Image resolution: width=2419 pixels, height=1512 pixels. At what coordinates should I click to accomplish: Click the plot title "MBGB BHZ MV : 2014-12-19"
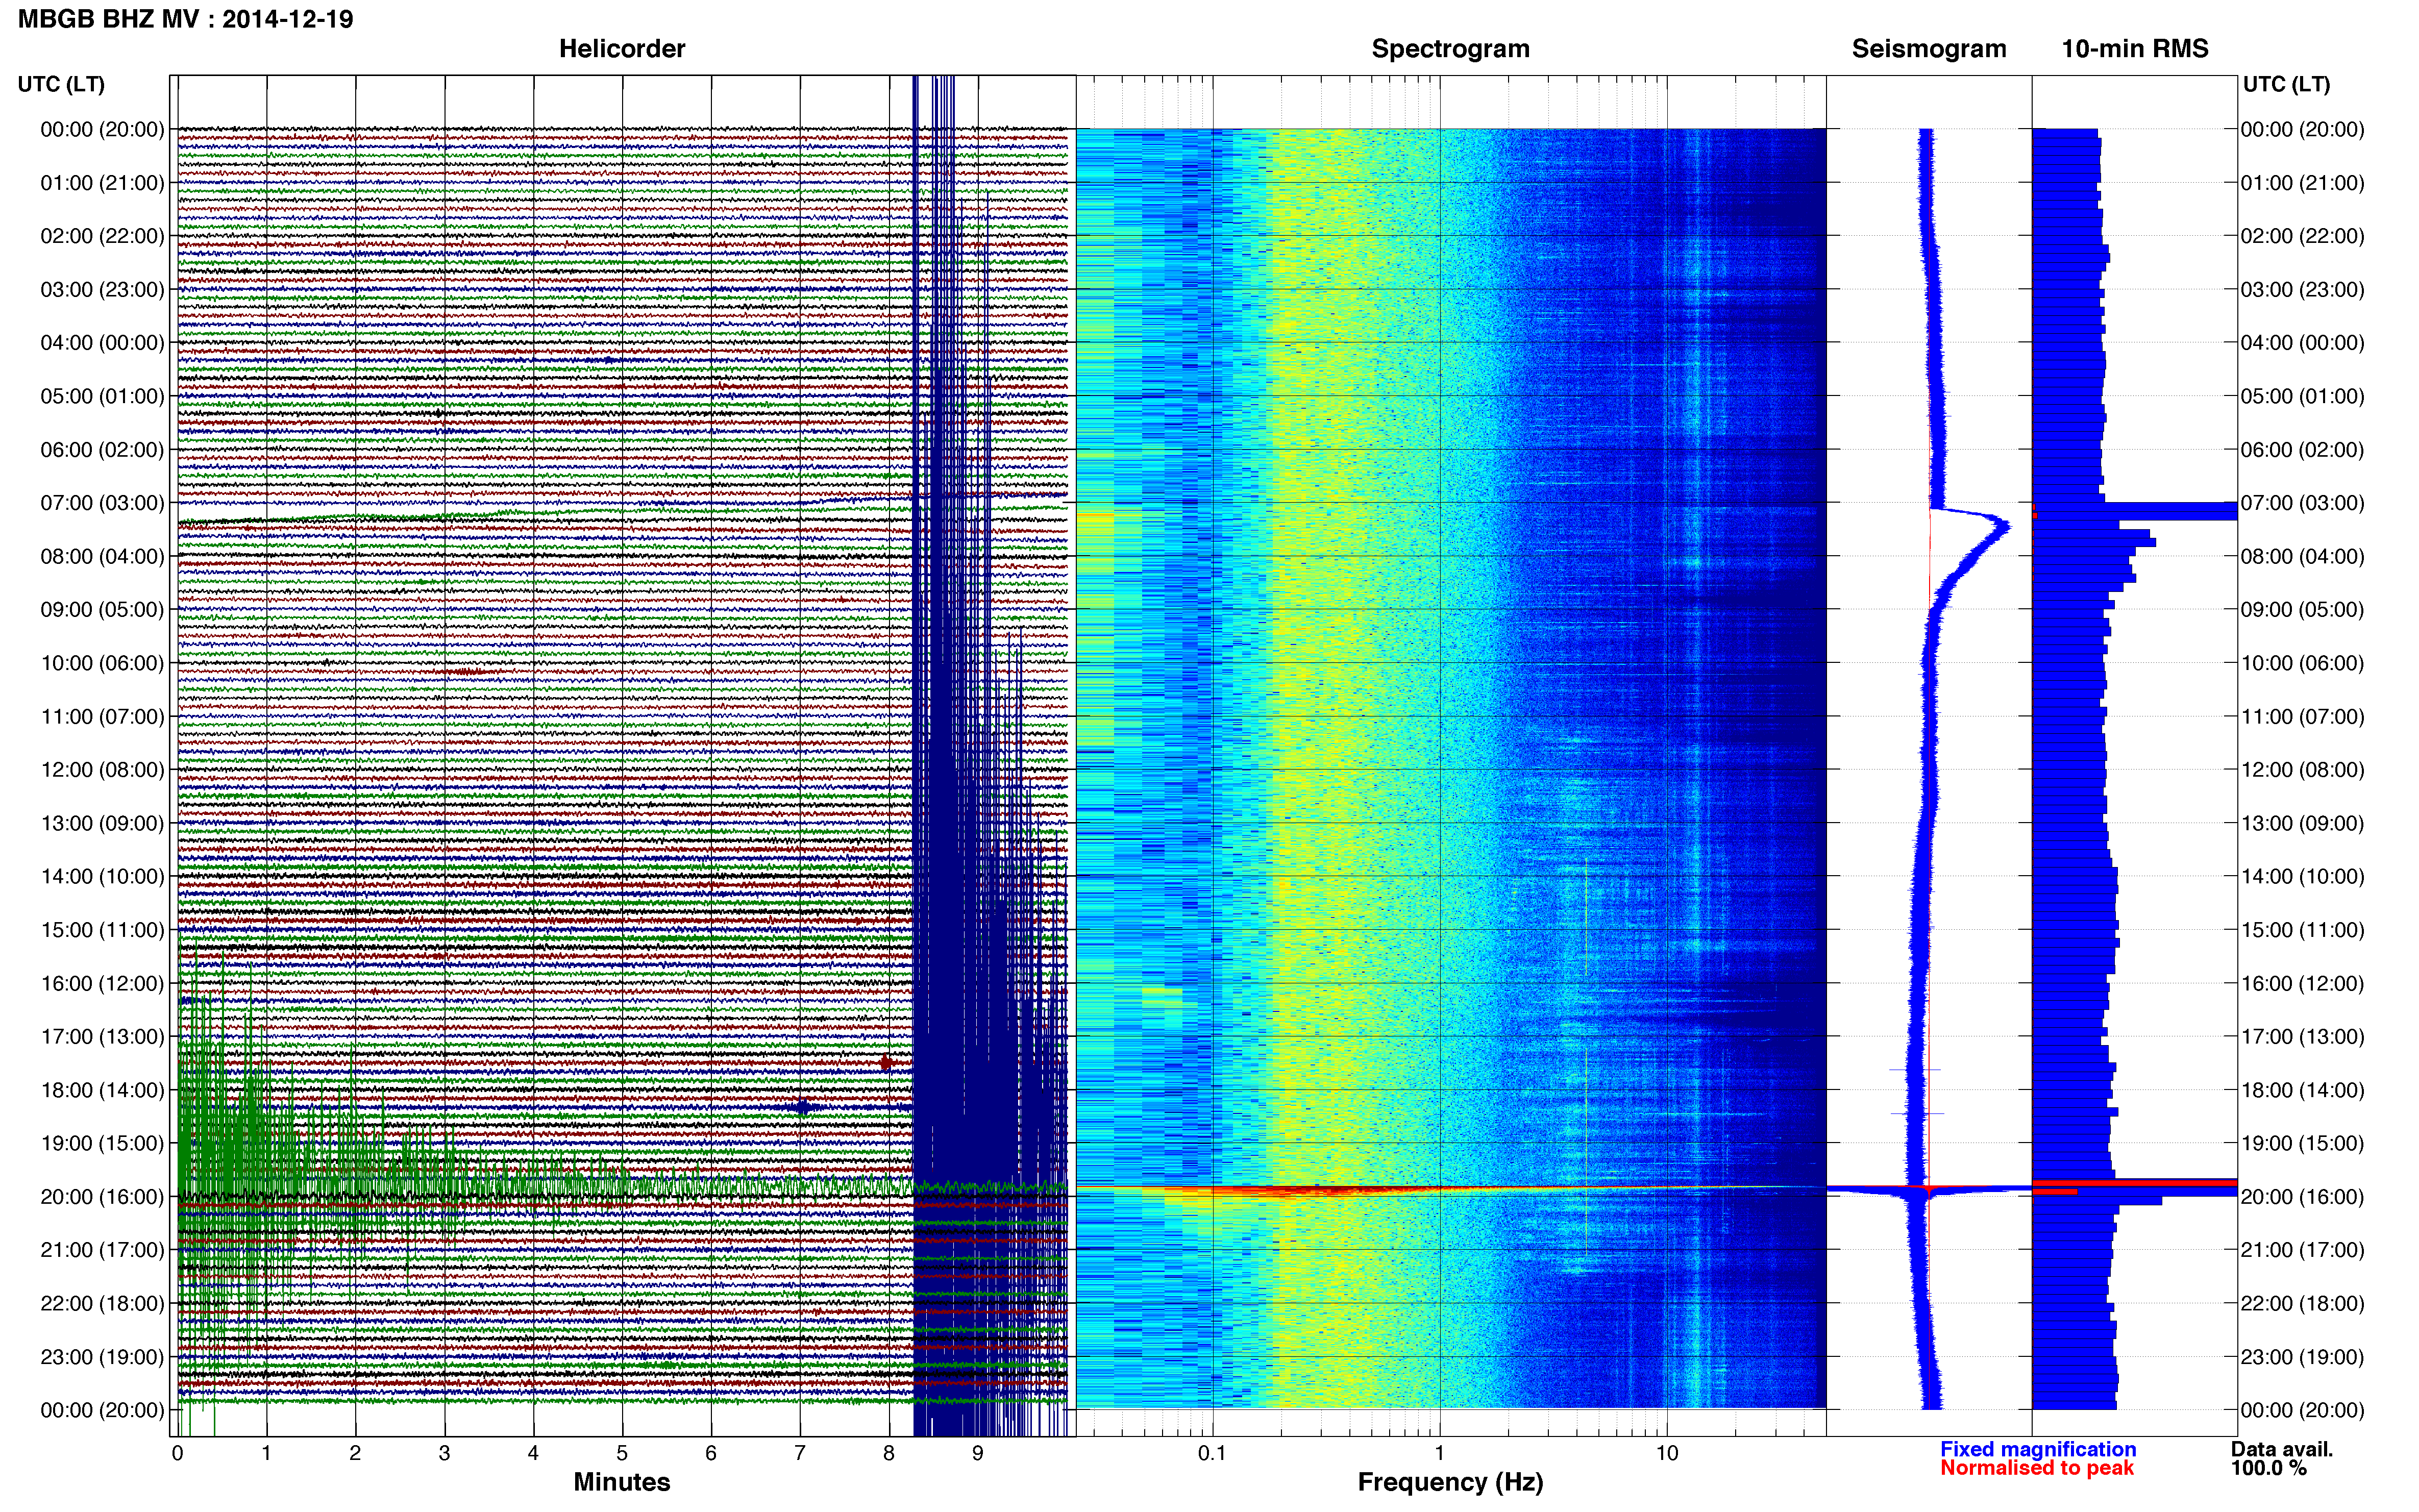185,19
